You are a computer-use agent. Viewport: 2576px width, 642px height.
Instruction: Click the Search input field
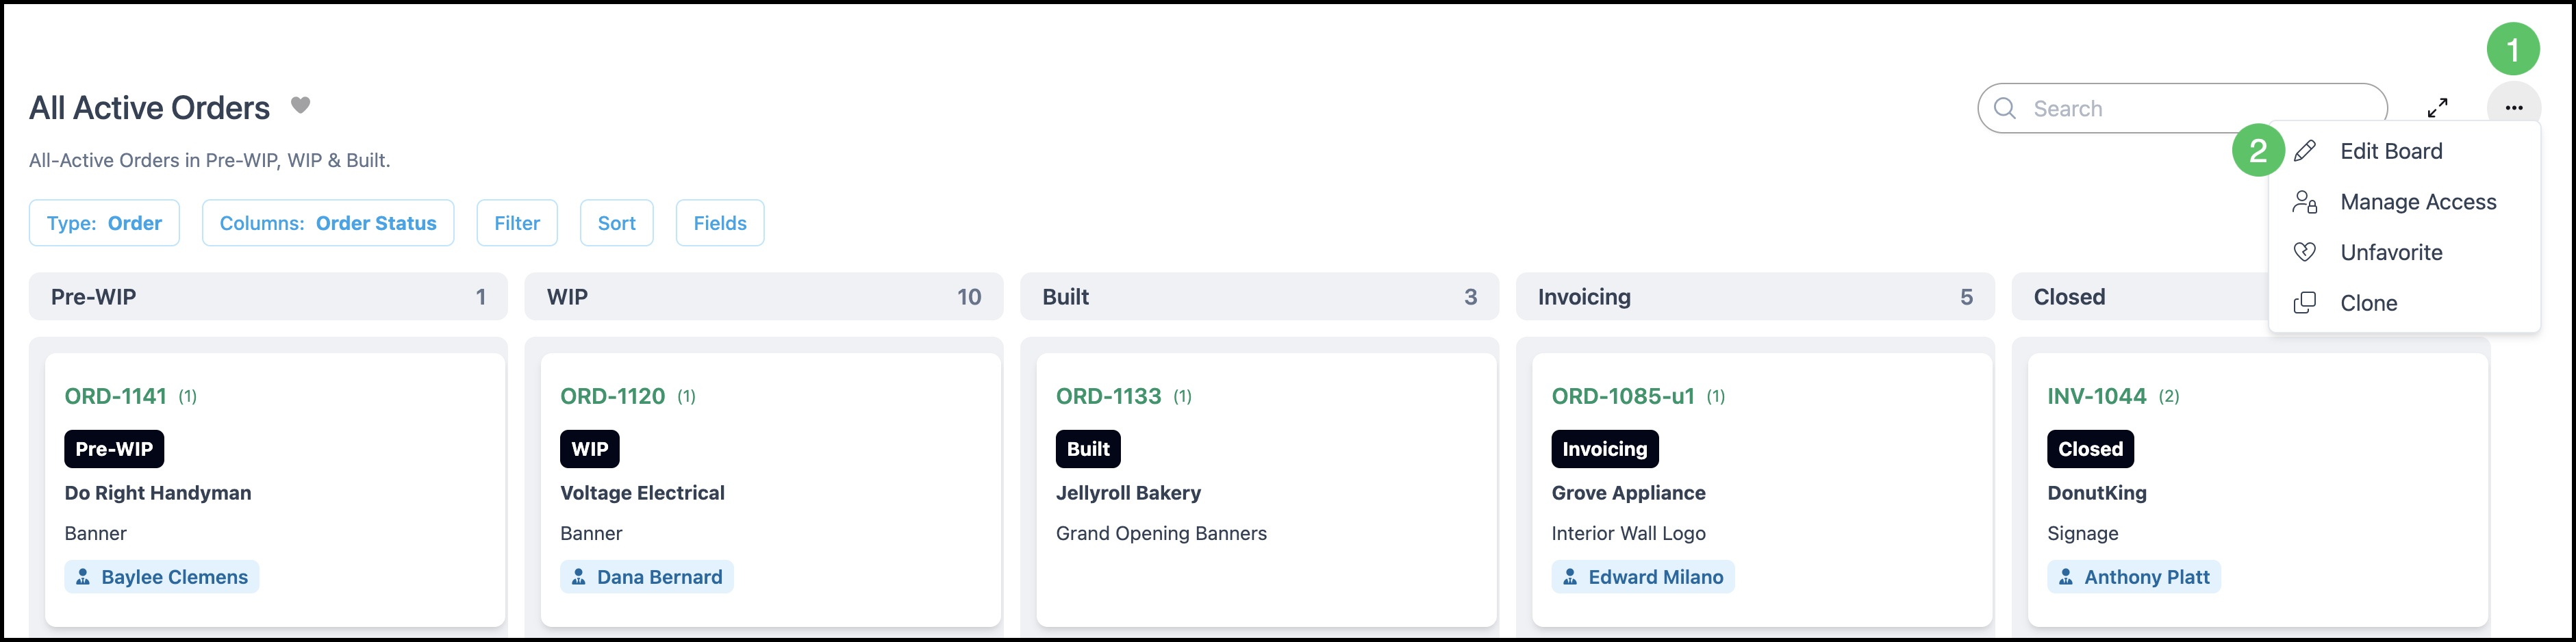coord(2182,108)
